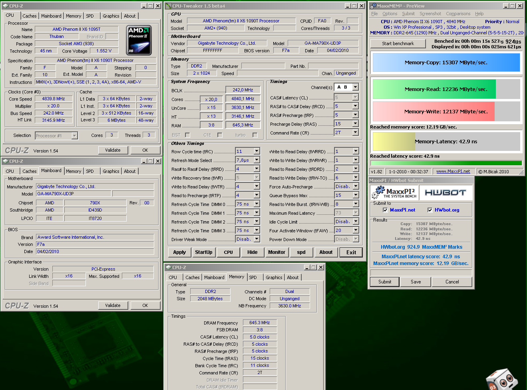Open the Row Cycle time (tRC) dropdown
The width and height of the screenshot is (527, 390).
pyautogui.click(x=257, y=151)
